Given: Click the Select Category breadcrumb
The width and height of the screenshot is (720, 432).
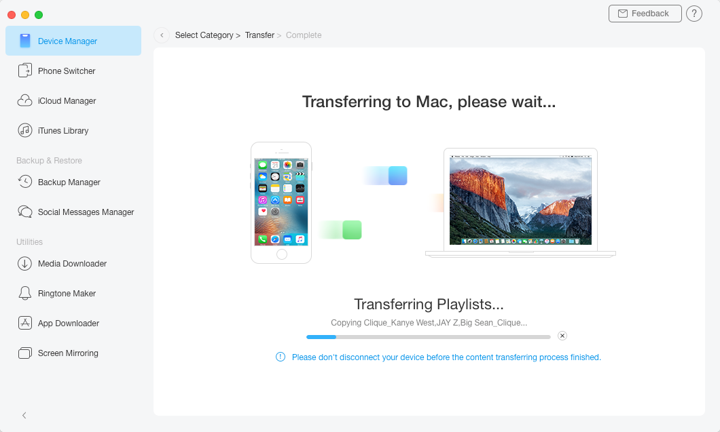Looking at the screenshot, I should (x=204, y=35).
